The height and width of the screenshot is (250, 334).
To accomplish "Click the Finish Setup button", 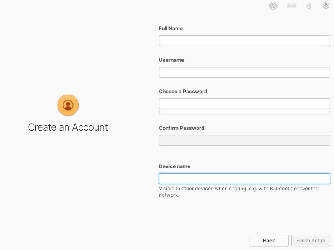I will (310, 241).
